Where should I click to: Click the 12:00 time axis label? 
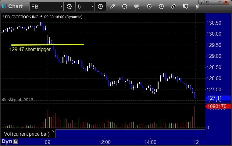[105, 142]
